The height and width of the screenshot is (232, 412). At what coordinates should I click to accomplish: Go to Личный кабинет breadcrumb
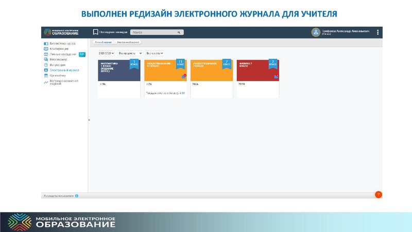(104, 42)
